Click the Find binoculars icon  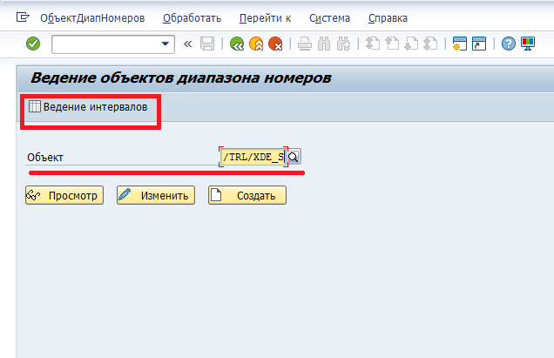point(324,44)
